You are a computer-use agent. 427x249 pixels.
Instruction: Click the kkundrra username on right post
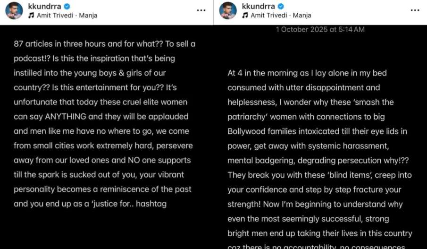click(259, 6)
